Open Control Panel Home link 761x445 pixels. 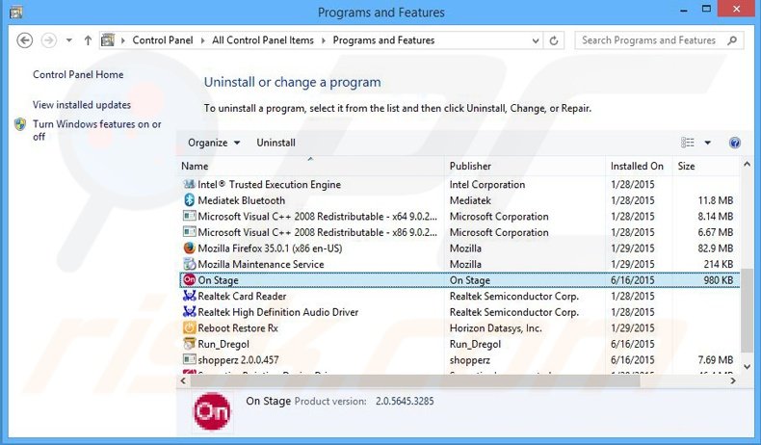click(78, 75)
